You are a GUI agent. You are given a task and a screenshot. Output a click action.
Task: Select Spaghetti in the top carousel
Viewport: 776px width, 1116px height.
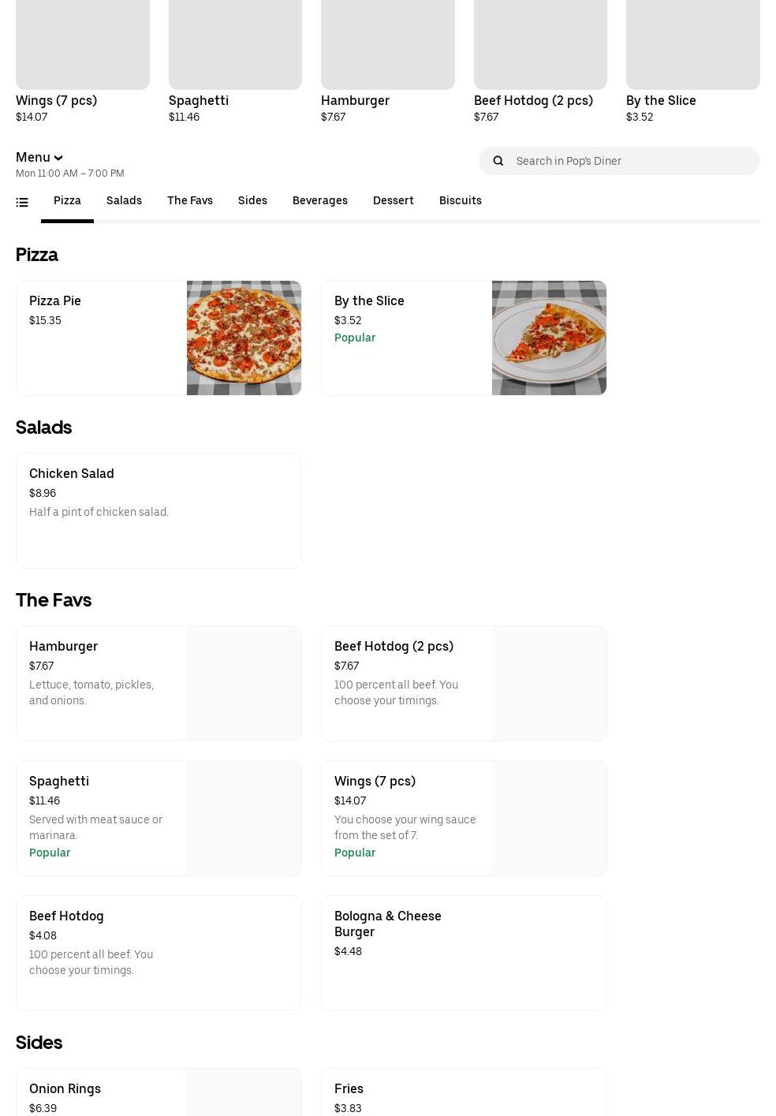click(x=235, y=62)
